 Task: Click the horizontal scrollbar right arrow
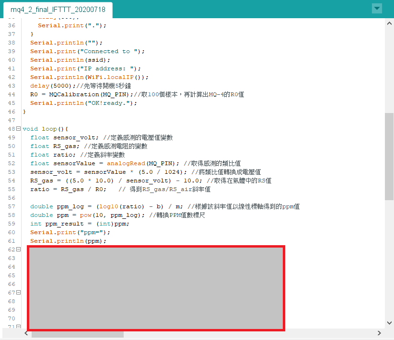[379, 333]
